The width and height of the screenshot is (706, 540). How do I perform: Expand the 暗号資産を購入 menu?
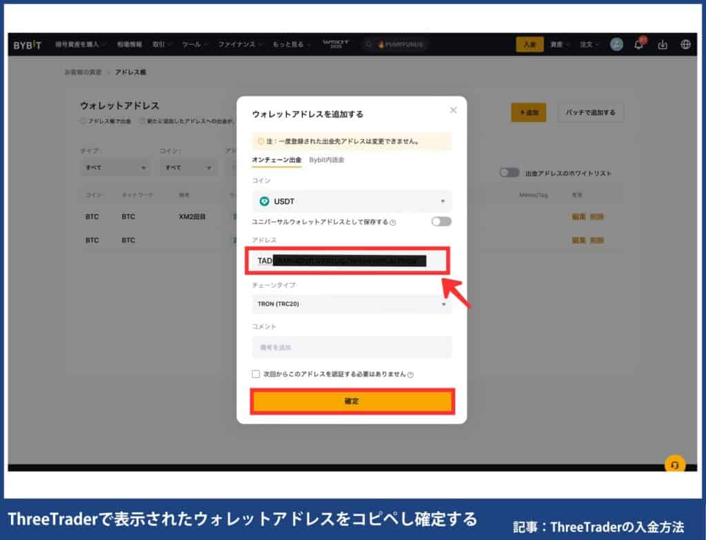click(x=80, y=45)
